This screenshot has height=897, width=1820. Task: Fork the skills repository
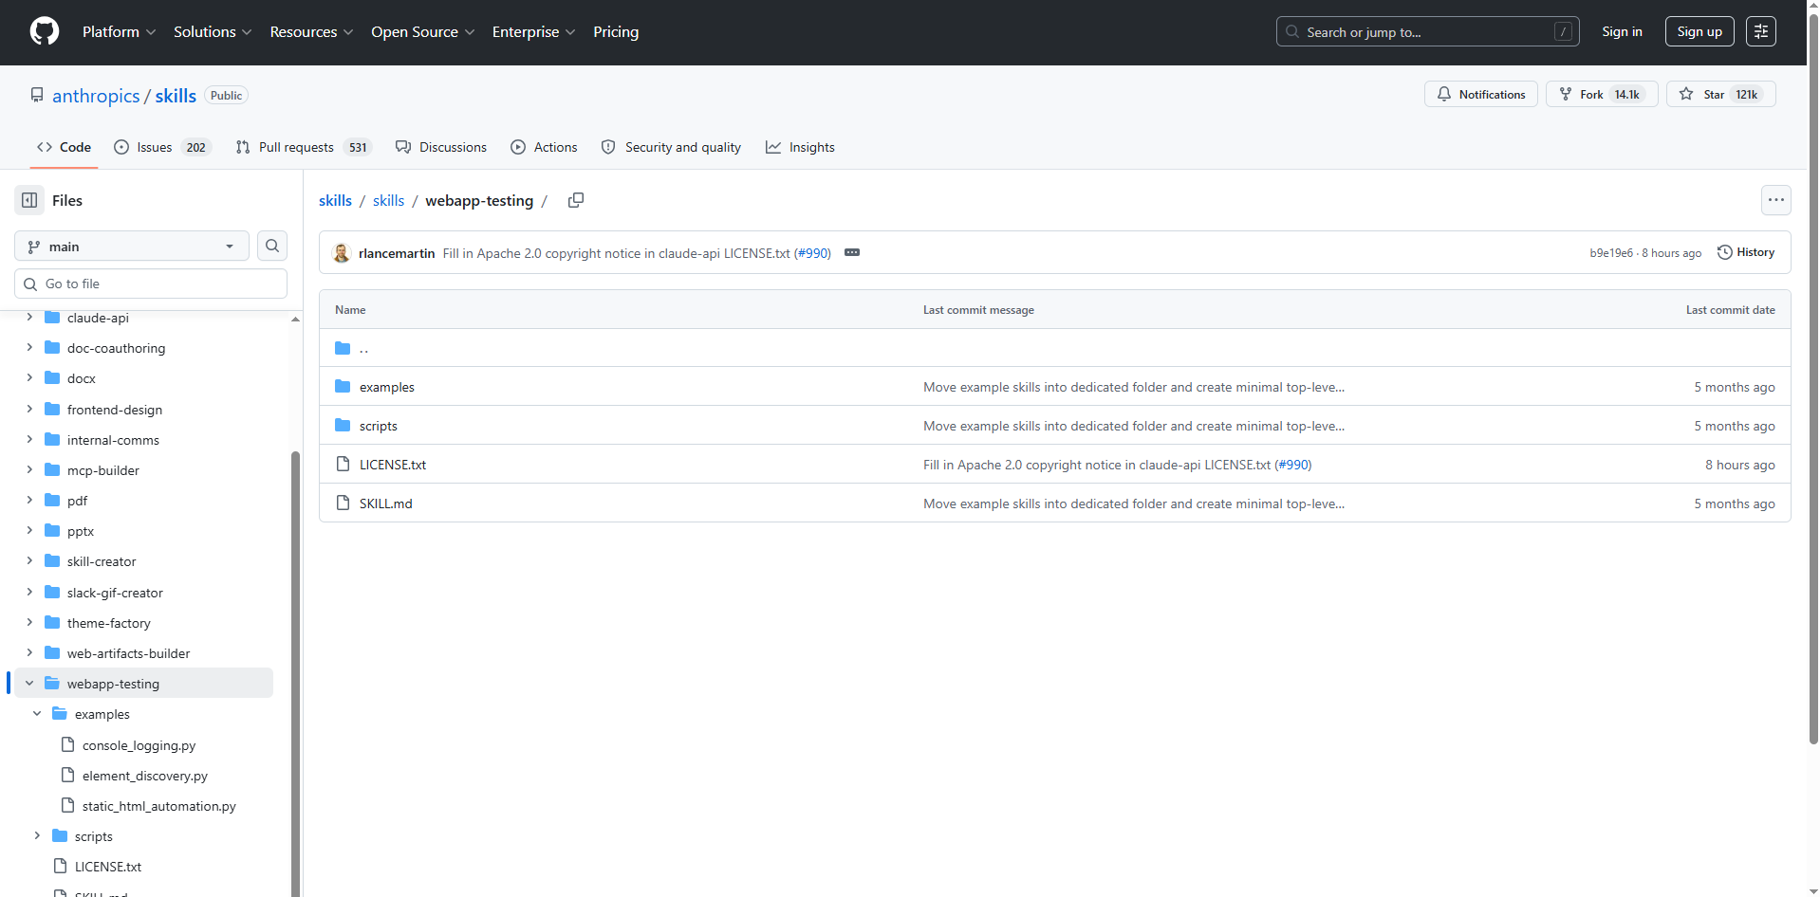(x=1602, y=94)
